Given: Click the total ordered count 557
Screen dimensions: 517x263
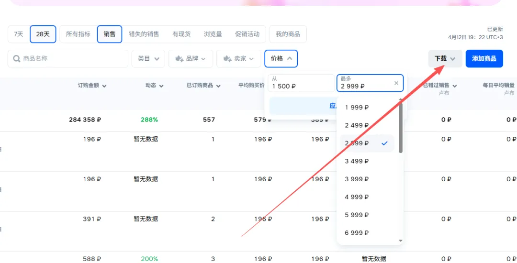Looking at the screenshot, I should tap(209, 120).
